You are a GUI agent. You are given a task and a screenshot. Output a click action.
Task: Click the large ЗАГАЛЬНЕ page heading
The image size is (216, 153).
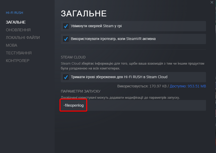click(x=84, y=14)
